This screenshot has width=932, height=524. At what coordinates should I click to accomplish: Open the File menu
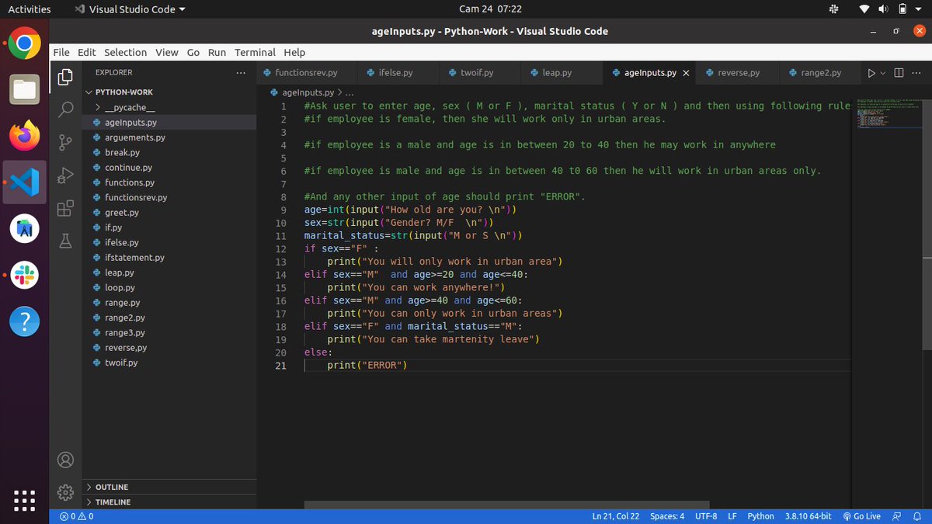[61, 52]
